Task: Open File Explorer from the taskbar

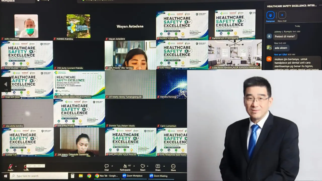Action: (x=81, y=176)
